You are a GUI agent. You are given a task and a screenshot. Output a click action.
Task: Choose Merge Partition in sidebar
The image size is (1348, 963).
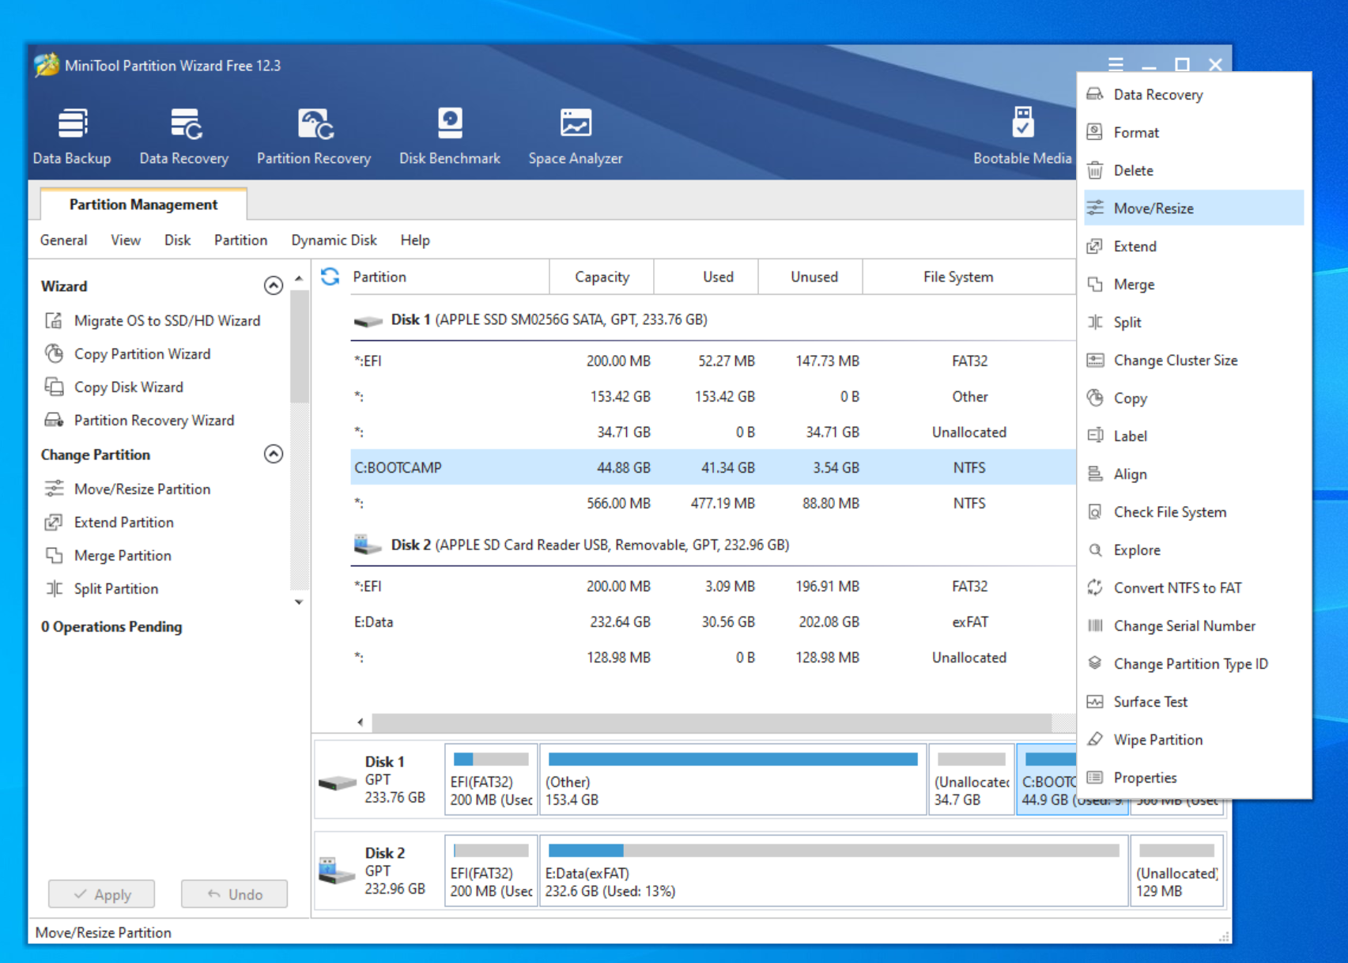tap(108, 556)
